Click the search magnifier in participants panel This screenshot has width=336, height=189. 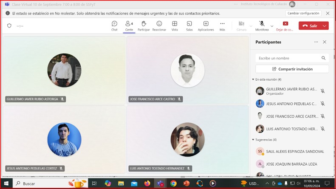(323, 58)
